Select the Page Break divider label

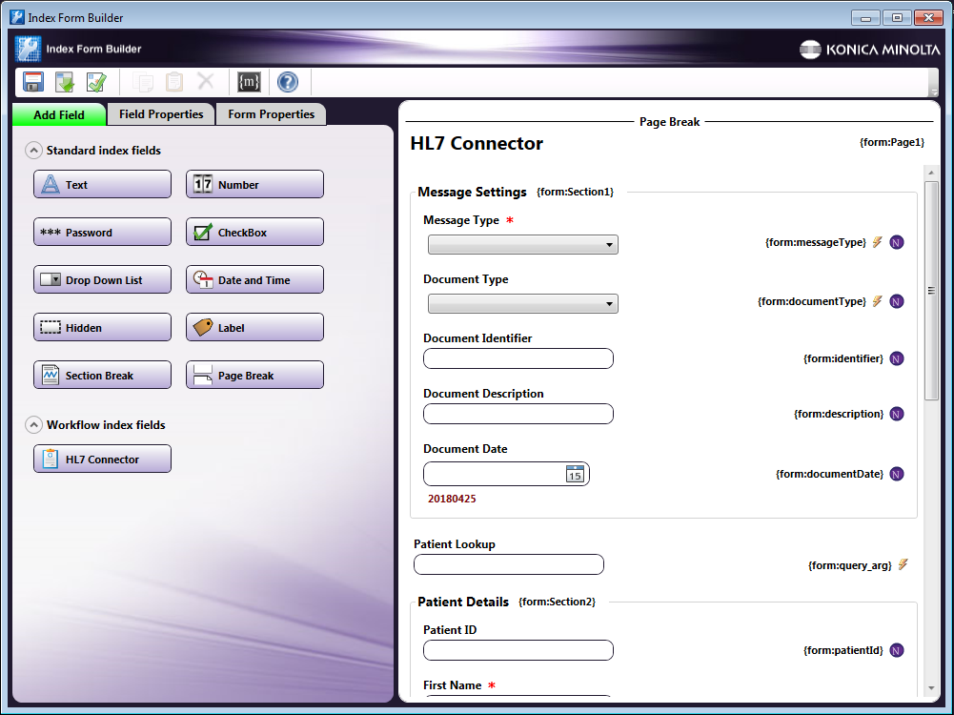click(x=669, y=122)
